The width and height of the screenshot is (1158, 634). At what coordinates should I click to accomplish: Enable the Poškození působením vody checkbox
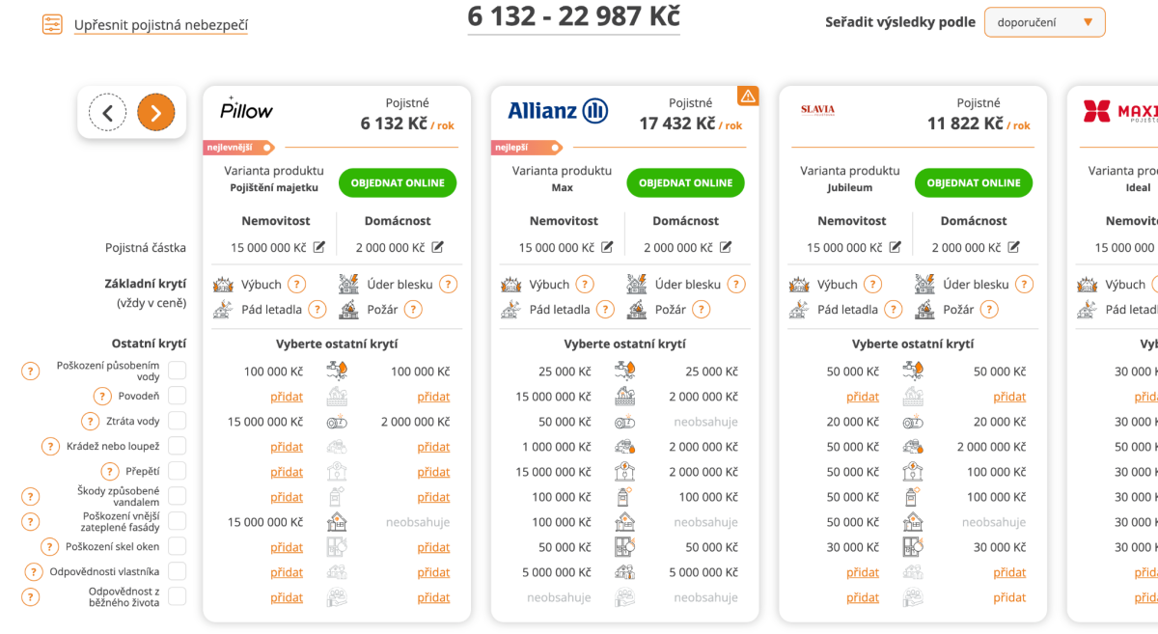tap(178, 371)
